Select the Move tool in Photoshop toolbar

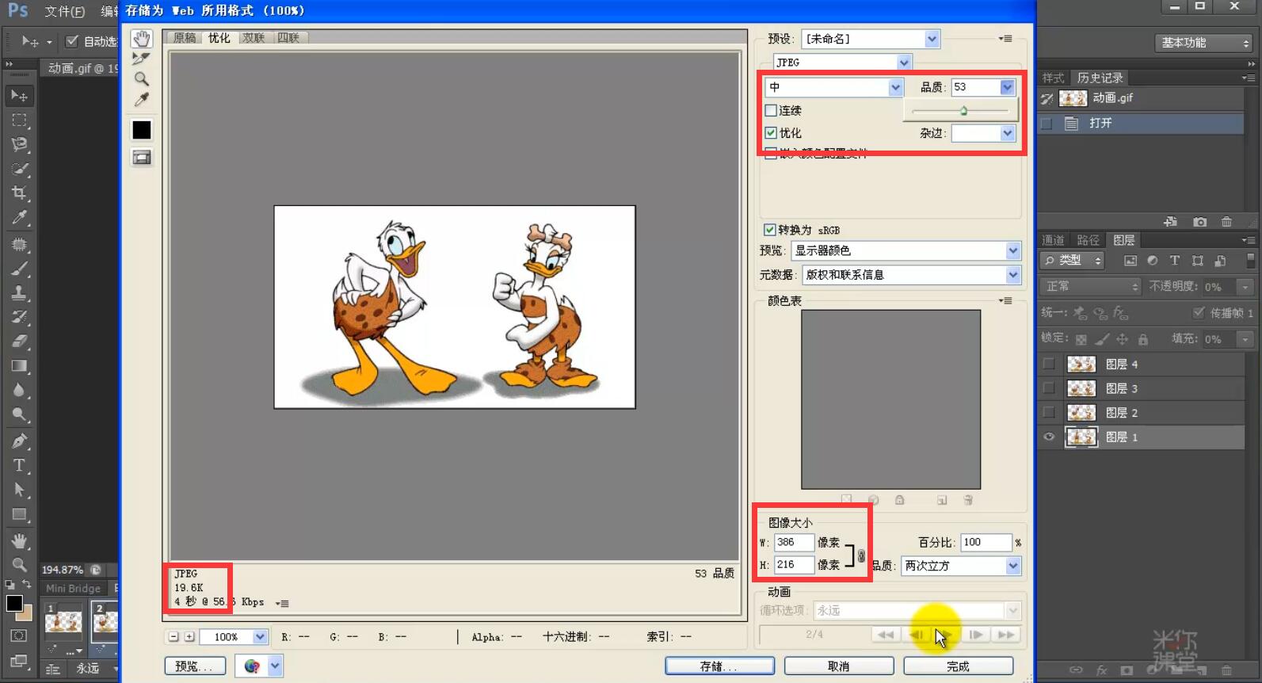[19, 96]
